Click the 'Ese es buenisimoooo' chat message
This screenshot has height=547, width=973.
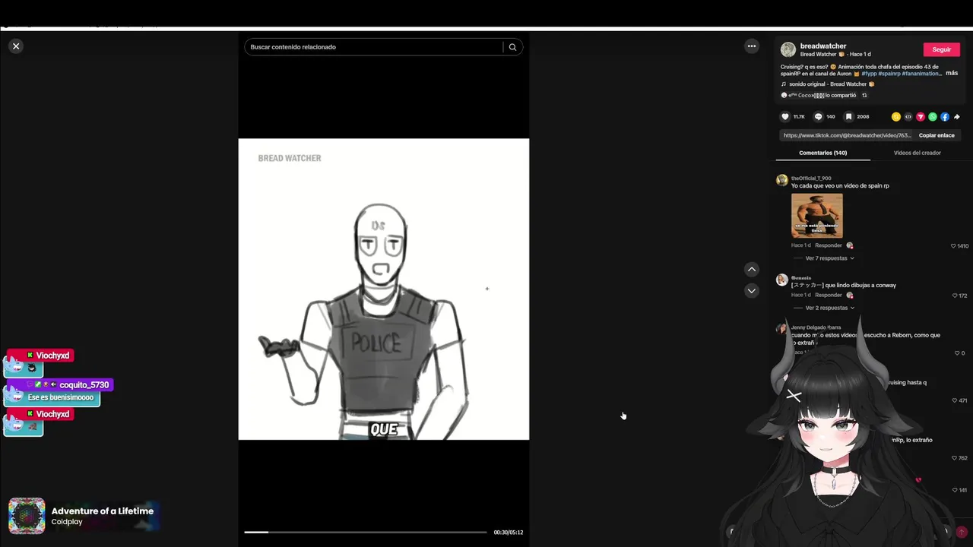(x=61, y=397)
